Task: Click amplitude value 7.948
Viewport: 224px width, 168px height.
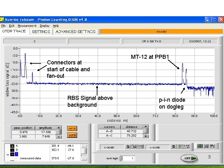Action: [46, 137]
